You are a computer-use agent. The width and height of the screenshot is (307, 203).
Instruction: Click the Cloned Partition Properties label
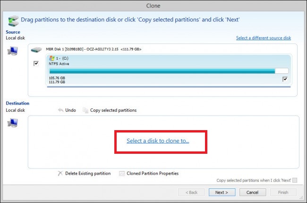click(153, 174)
